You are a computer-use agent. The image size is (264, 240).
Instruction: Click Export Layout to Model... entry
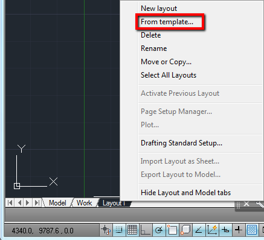[181, 175]
